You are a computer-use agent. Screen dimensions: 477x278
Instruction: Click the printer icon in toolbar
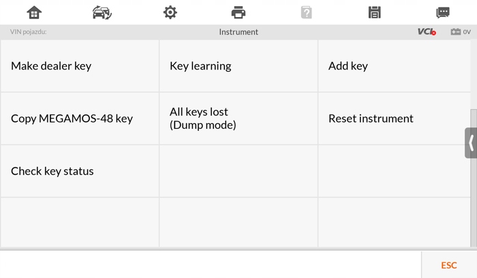tap(238, 12)
